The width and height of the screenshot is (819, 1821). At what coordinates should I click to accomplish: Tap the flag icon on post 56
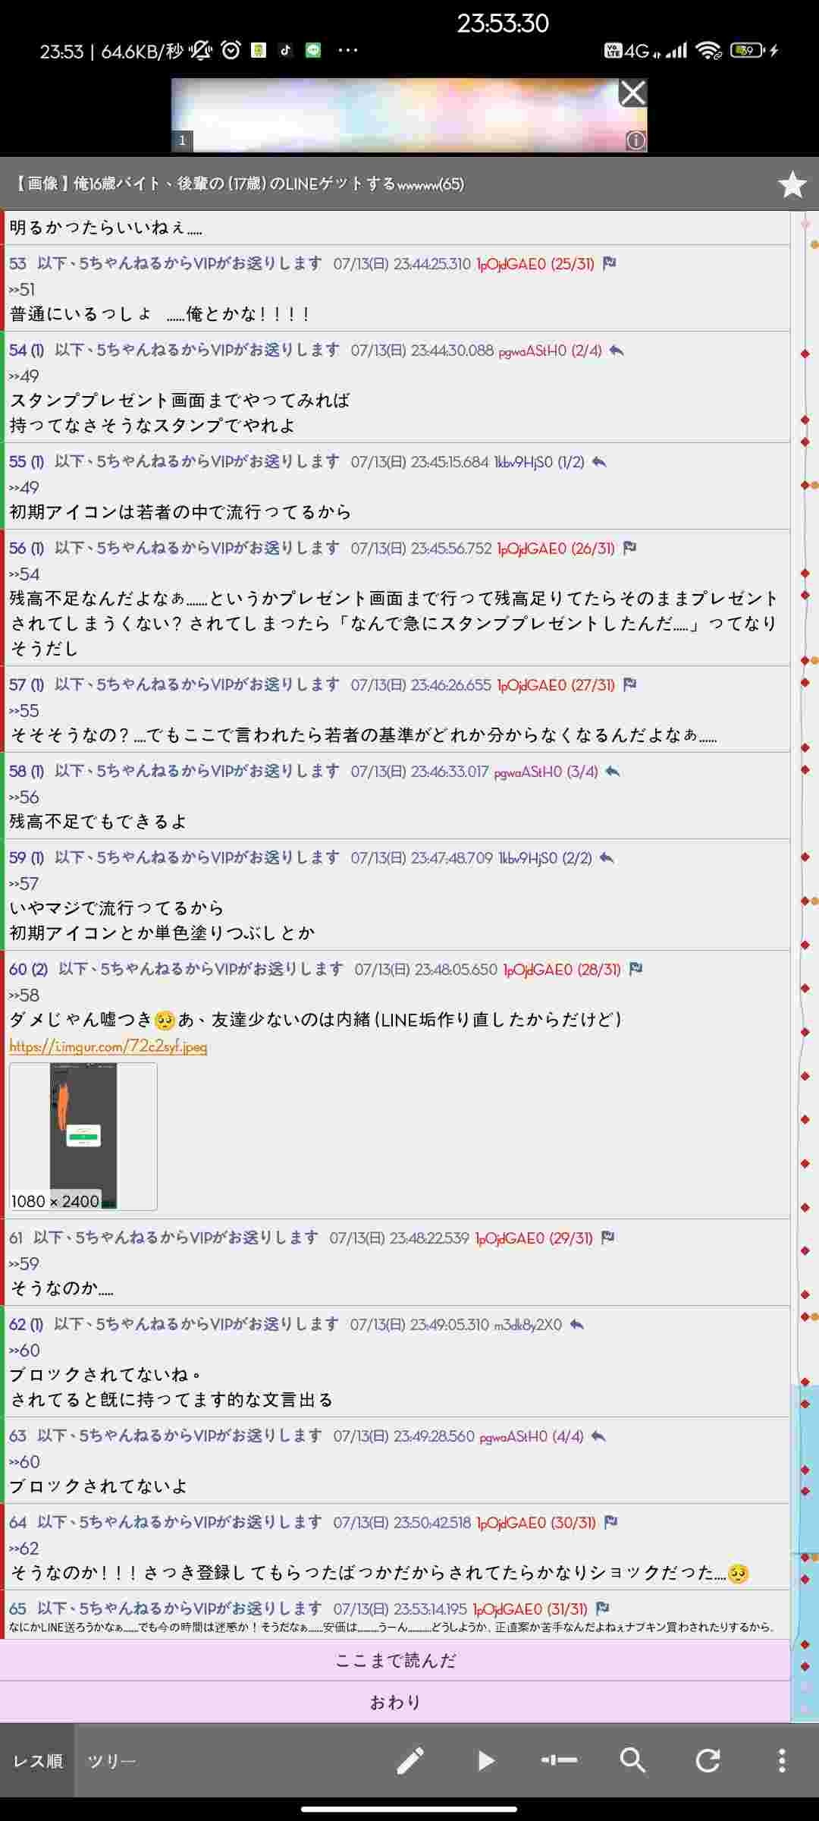(629, 548)
